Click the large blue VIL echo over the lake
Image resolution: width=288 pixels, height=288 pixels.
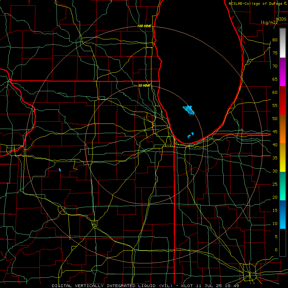(x=188, y=110)
